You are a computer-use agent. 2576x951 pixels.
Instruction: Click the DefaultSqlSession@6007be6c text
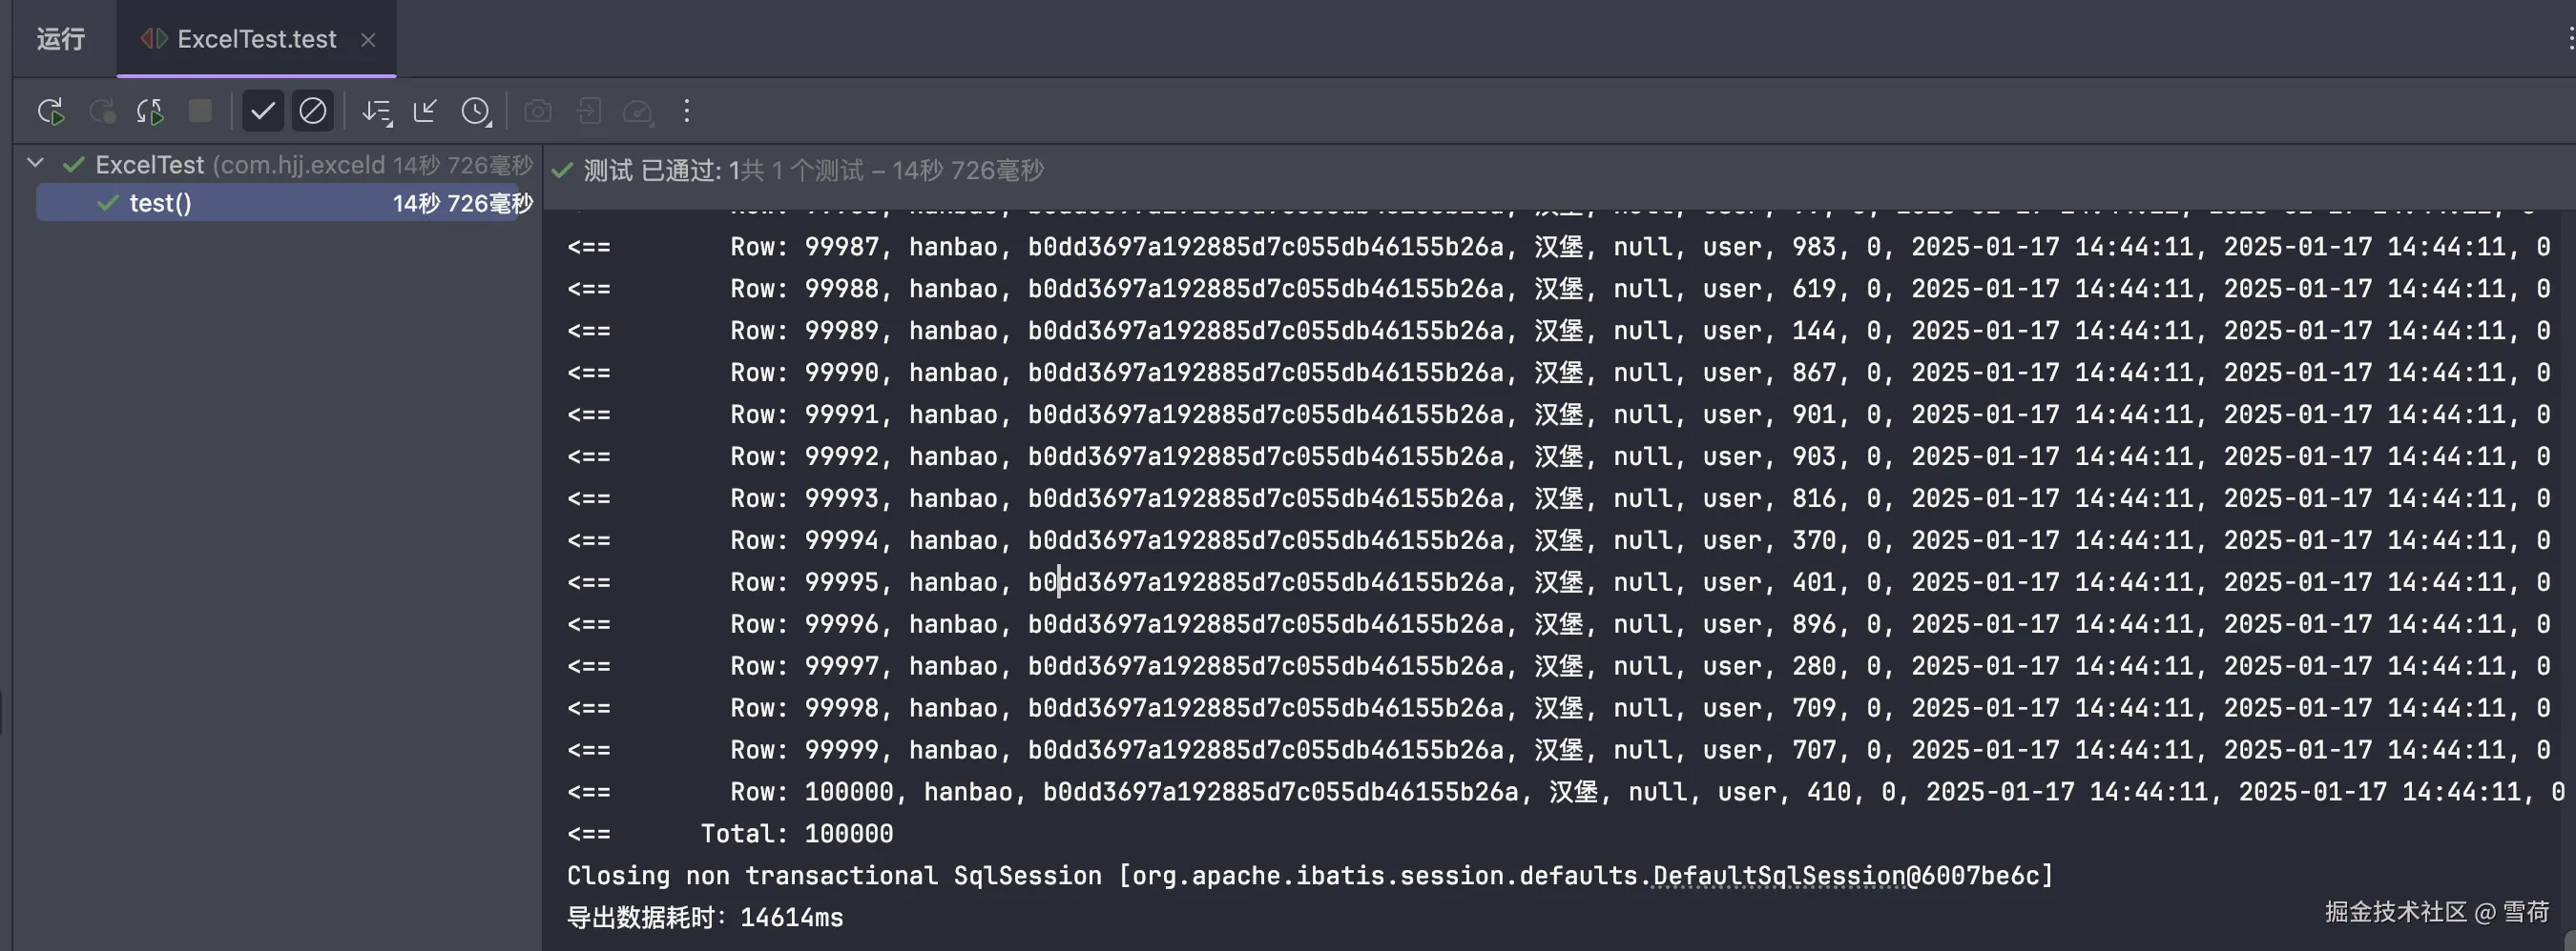pos(1846,876)
